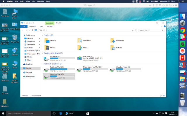Open the Network desktop icon
The image size is (187, 116).
15,52
